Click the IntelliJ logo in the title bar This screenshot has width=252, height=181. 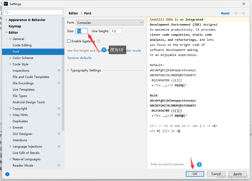[6, 4]
